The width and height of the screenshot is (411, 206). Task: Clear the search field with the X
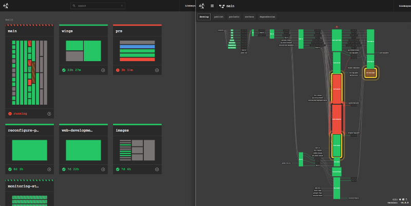point(122,6)
